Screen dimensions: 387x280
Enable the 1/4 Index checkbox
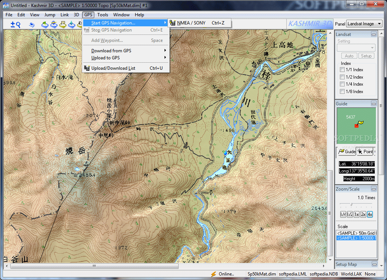342,84
